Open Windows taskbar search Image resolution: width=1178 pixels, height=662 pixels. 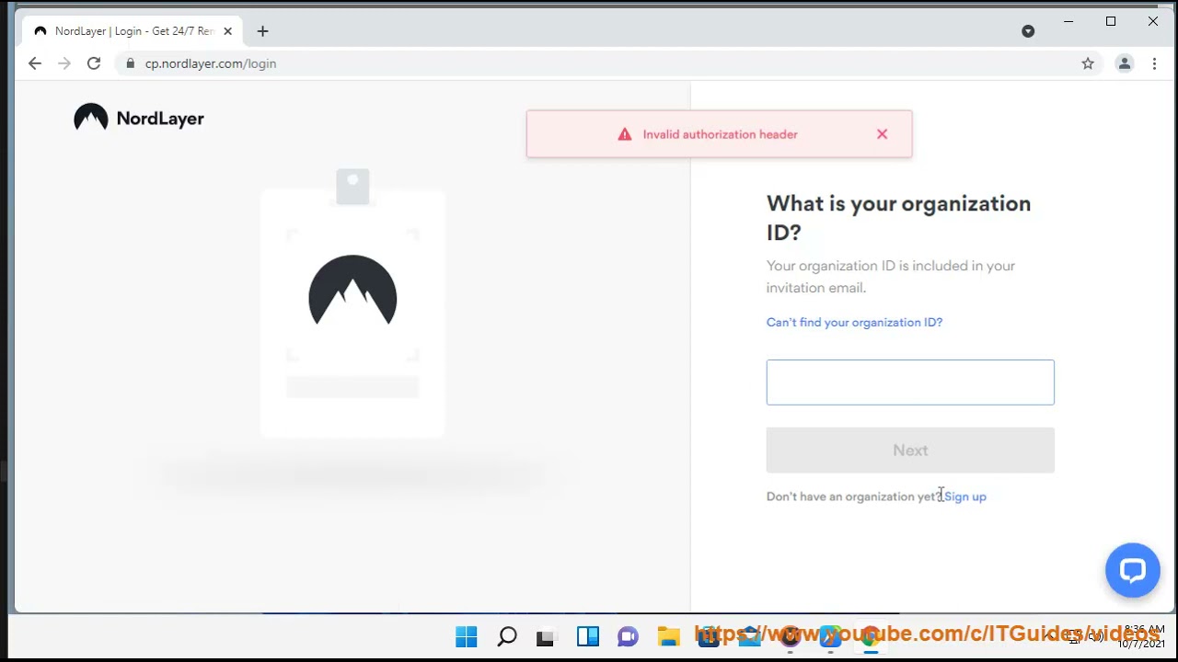click(x=507, y=636)
